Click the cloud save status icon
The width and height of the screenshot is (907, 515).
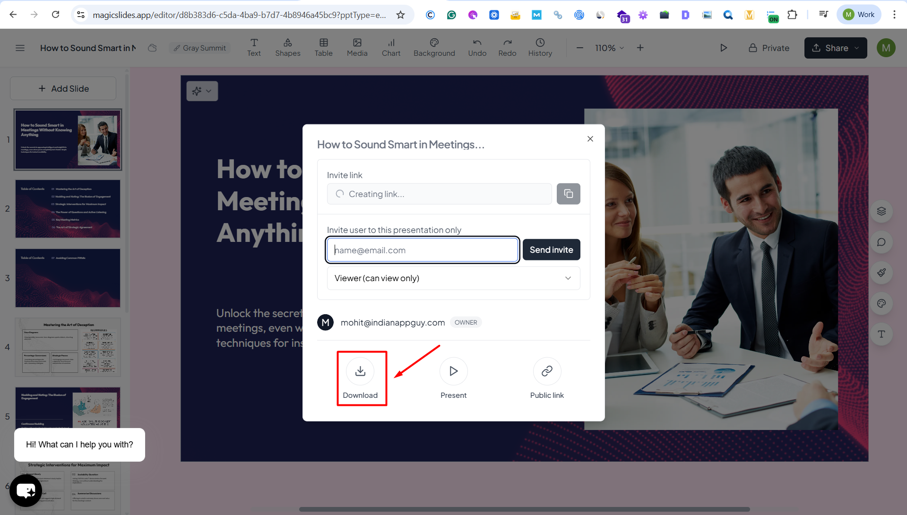(x=152, y=48)
